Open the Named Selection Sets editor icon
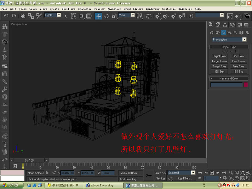 [x=191, y=16]
